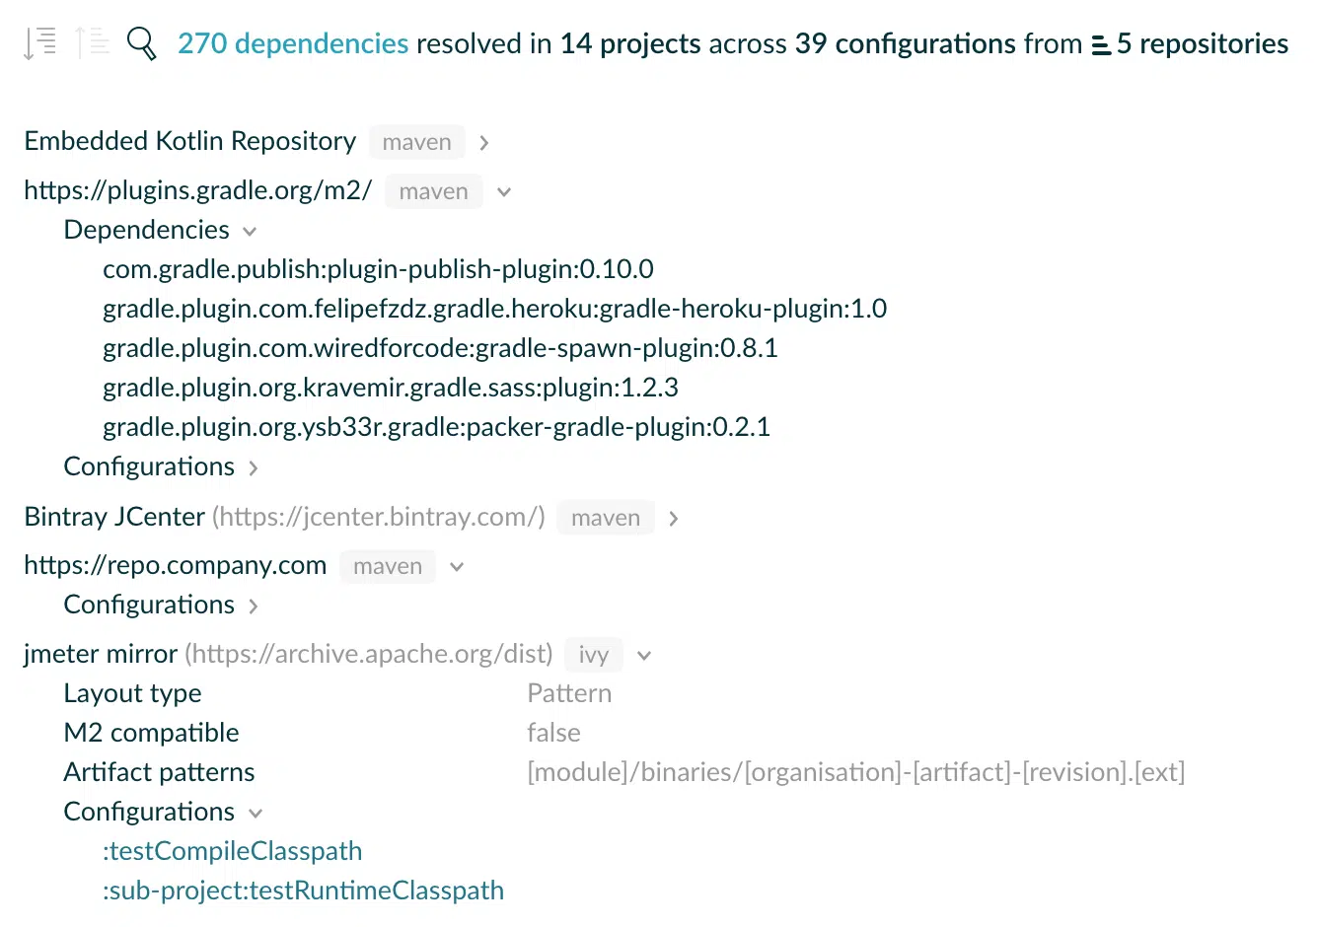Collapse the jmeter mirror repository chevron
Viewport: 1318px width, 927px height.
(644, 656)
